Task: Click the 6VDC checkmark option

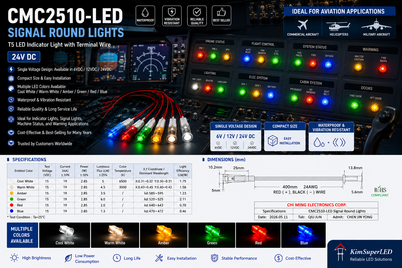Action: 218,145
